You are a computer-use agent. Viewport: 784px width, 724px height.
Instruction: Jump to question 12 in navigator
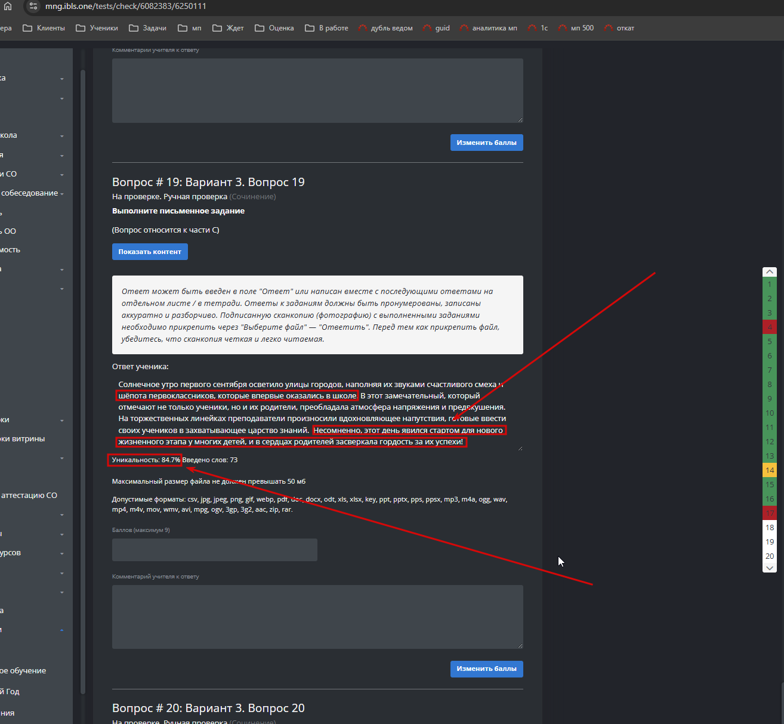(x=770, y=442)
